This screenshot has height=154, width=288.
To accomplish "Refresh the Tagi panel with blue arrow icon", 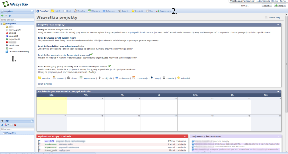I will tap(2, 125).
